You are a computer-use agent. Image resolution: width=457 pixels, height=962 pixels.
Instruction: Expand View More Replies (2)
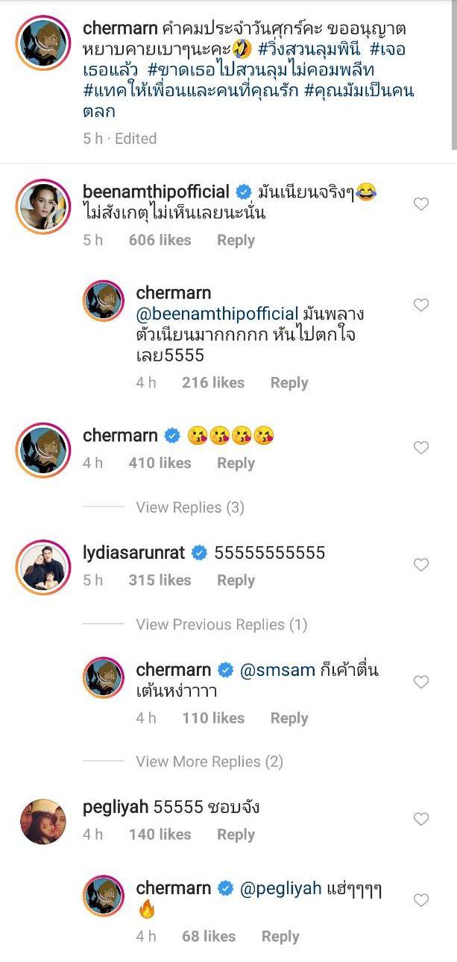[x=209, y=762]
